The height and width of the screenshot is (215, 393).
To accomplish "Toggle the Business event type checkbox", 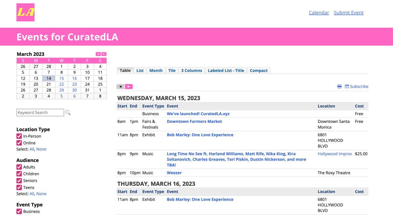I will pos(19,211).
